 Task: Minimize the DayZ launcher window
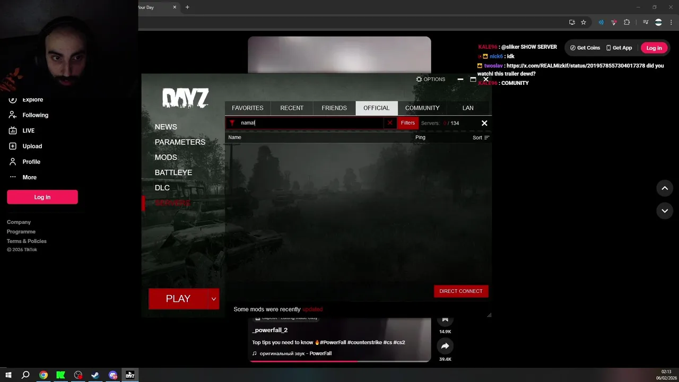click(460, 79)
